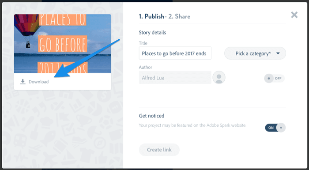
Task: Click the Author name field
Action: coord(175,78)
